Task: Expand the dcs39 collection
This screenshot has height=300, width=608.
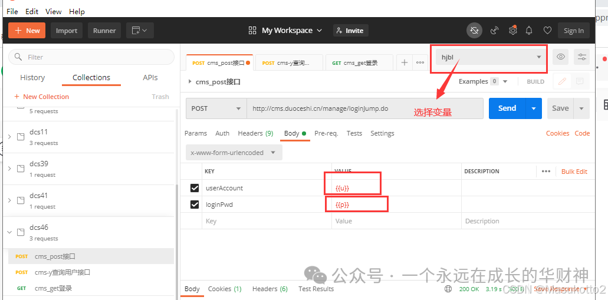Action: (x=9, y=168)
